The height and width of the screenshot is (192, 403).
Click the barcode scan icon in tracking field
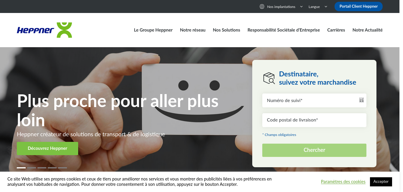click(x=361, y=100)
